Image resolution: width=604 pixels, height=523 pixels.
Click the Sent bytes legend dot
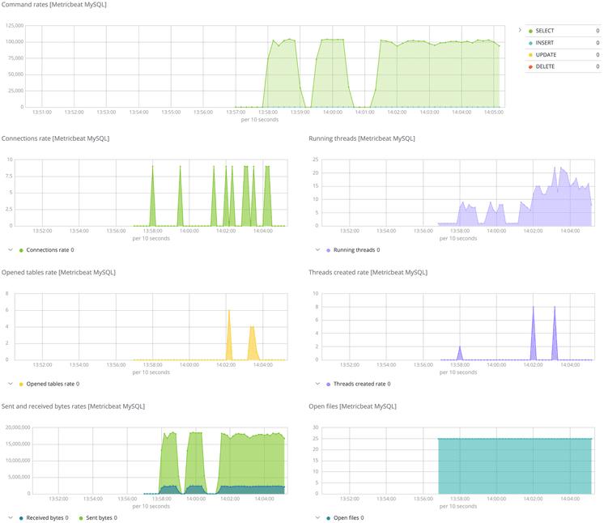[x=80, y=517]
